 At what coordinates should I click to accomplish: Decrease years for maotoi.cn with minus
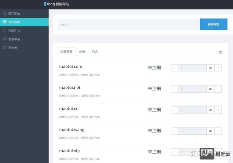(x=175, y=110)
